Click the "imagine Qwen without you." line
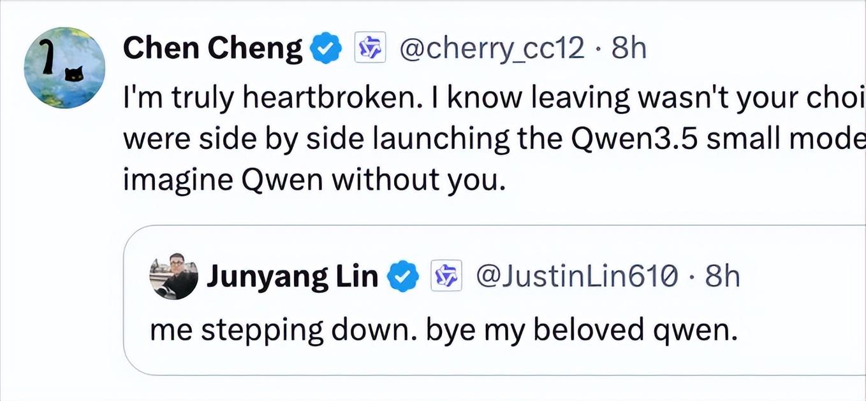This screenshot has width=866, height=401. [x=314, y=180]
